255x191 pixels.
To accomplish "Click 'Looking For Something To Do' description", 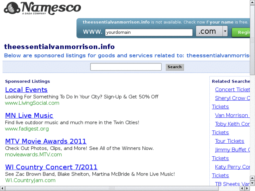I will 82,97.
